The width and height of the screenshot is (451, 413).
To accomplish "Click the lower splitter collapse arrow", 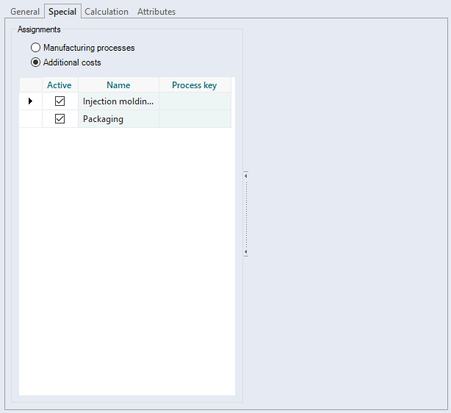I will 246,252.
